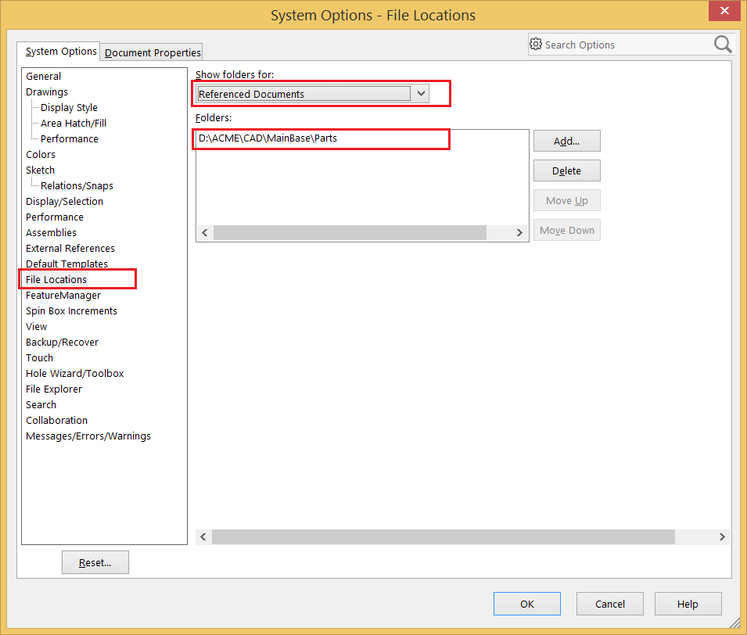Screen dimensions: 747x635
Task: Cancel the System Options dialog
Action: [609, 604]
